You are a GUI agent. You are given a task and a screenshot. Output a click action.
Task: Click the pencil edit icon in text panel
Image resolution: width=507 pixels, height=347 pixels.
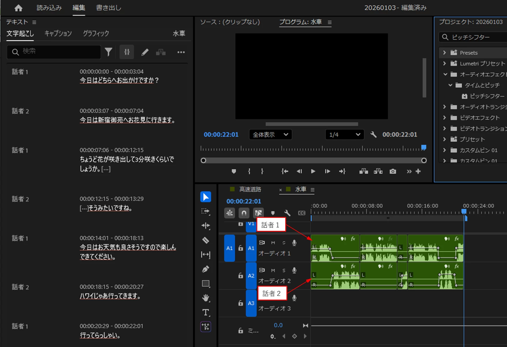pyautogui.click(x=145, y=52)
